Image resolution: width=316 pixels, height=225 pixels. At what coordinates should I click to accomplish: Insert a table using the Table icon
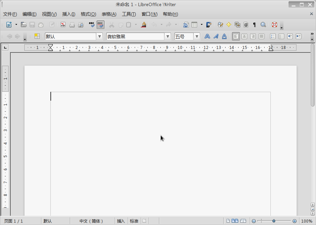[x=194, y=25]
